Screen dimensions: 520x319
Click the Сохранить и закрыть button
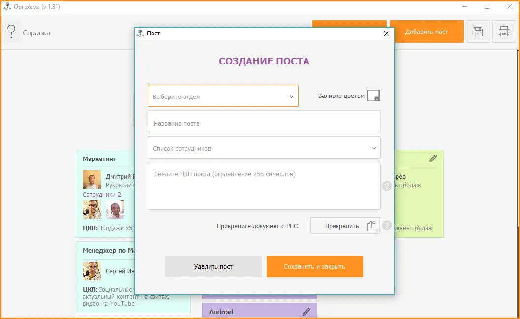coord(314,266)
